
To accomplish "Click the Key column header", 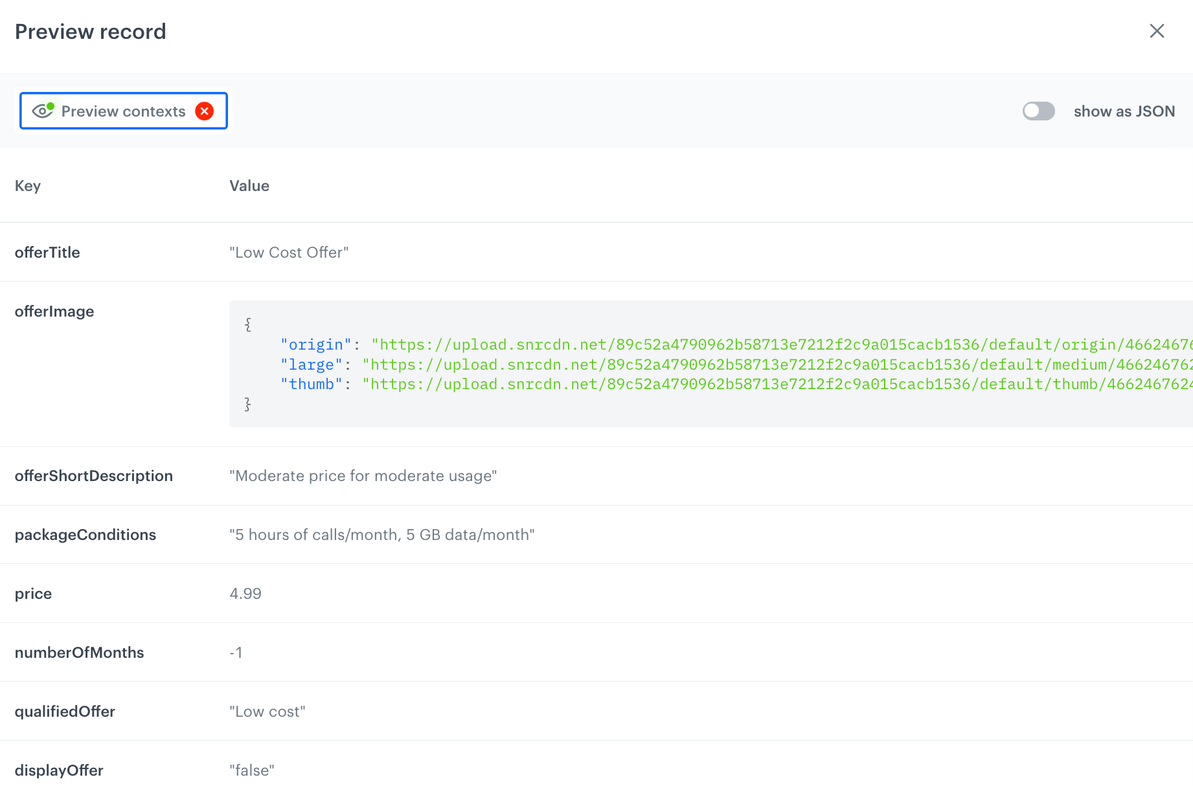I will [x=28, y=186].
